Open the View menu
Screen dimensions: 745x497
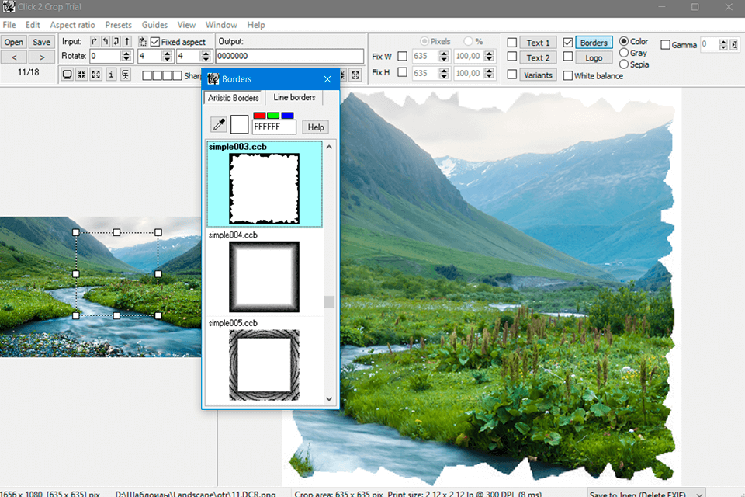pyautogui.click(x=186, y=25)
